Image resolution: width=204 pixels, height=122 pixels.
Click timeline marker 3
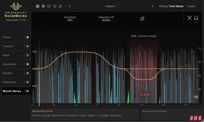pyautogui.click(x=54, y=105)
